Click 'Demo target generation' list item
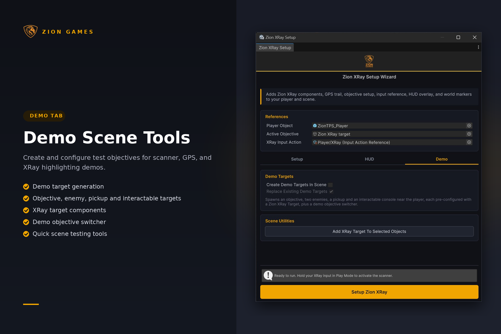Image resolution: width=501 pixels, height=334 pixels. tap(68, 187)
